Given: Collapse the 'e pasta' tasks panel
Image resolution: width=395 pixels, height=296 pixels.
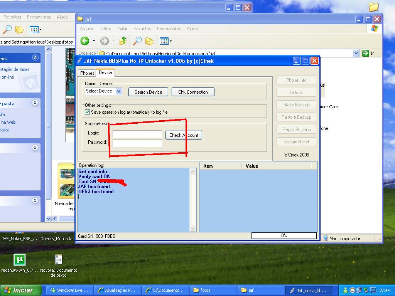Looking at the screenshot, I should point(35,103).
